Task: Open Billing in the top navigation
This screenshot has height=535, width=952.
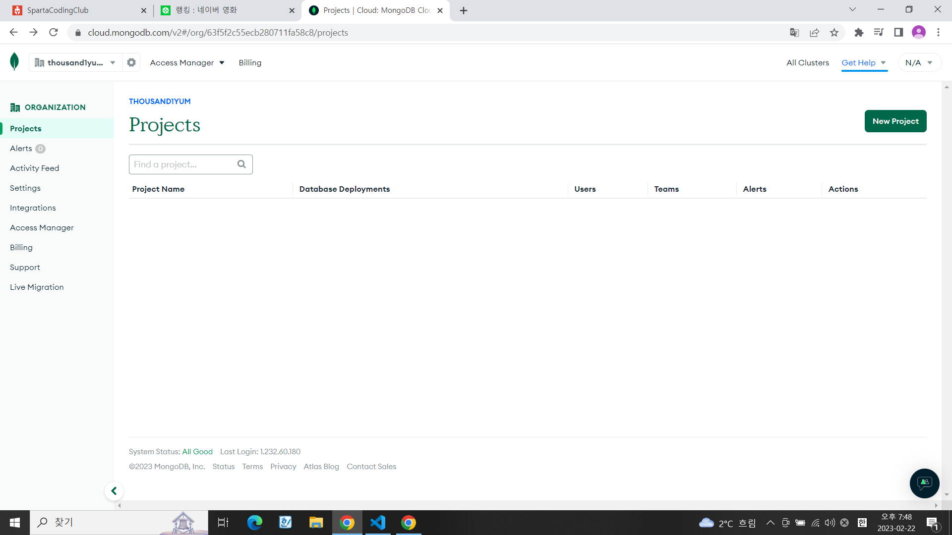Action: tap(250, 62)
